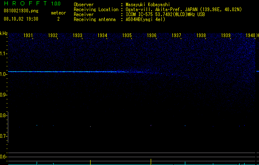259x165 pixels.
Task: Click the HROFFT program title text
Action: (26, 3)
